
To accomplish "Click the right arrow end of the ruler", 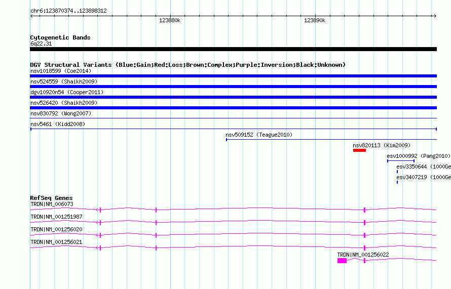I will coord(435,16).
